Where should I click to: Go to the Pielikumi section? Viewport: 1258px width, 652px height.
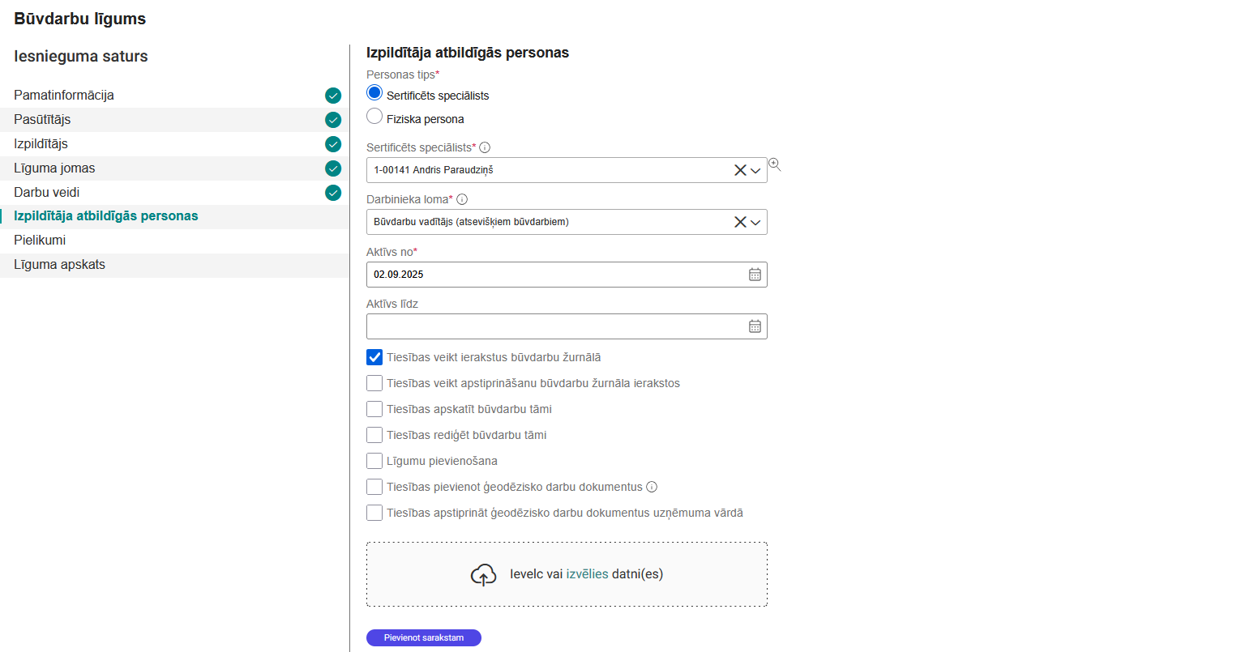[40, 241]
